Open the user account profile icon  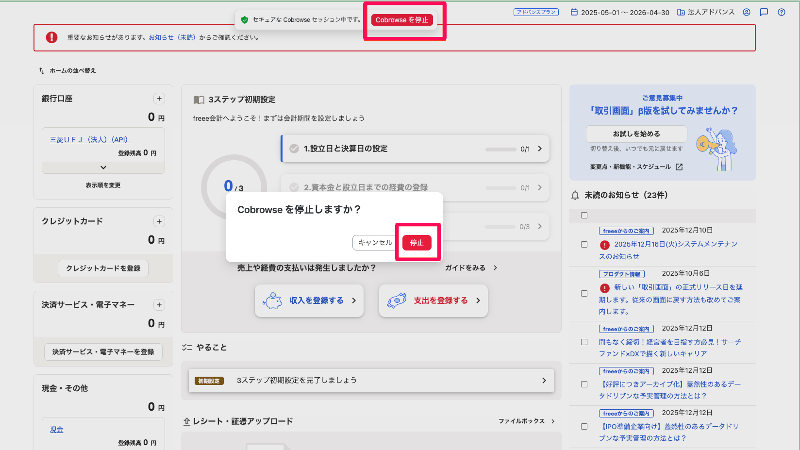tap(747, 12)
